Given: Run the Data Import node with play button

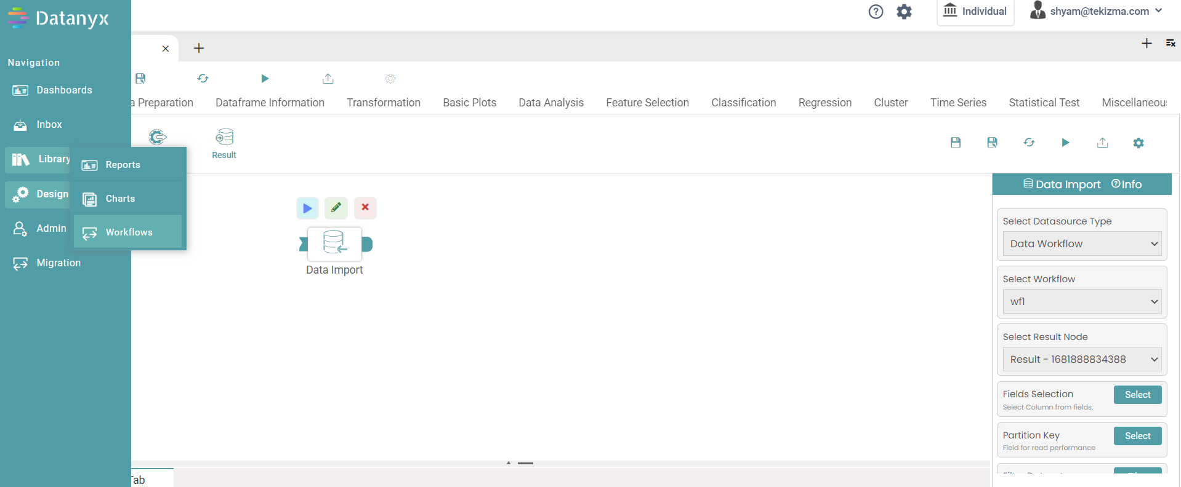Looking at the screenshot, I should [307, 208].
